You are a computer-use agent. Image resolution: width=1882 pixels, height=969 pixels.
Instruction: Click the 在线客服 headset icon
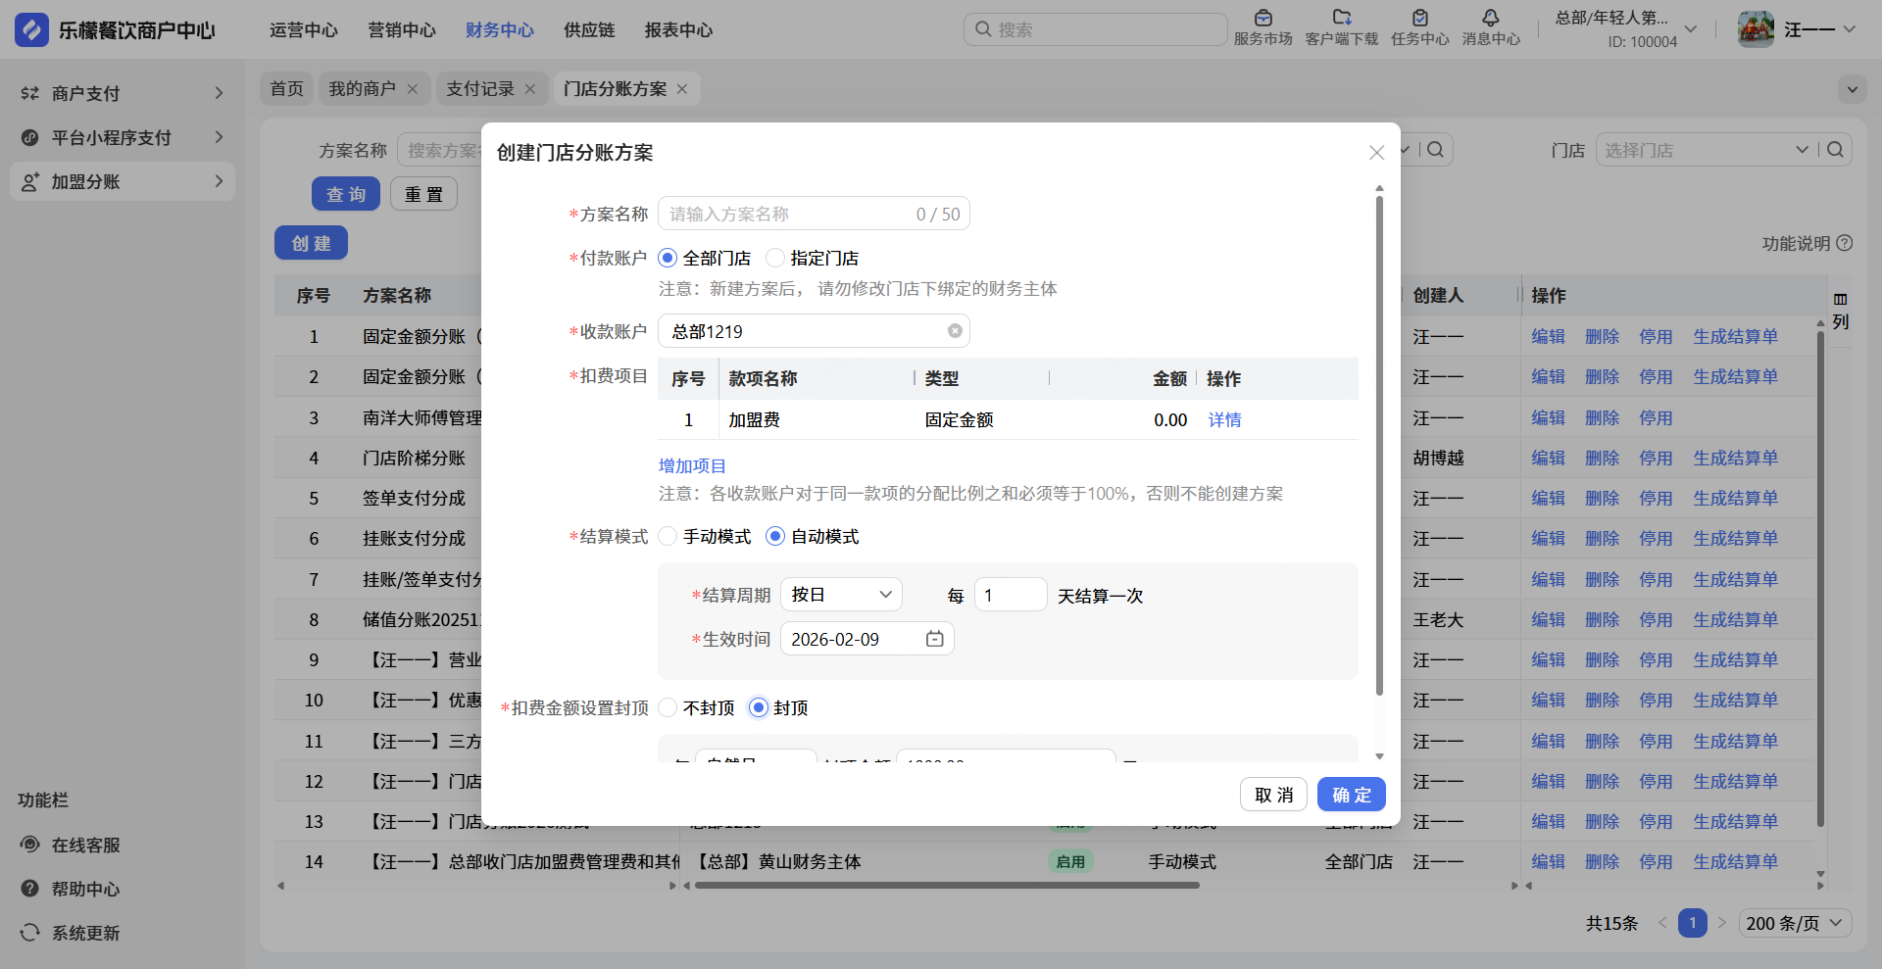click(x=30, y=845)
